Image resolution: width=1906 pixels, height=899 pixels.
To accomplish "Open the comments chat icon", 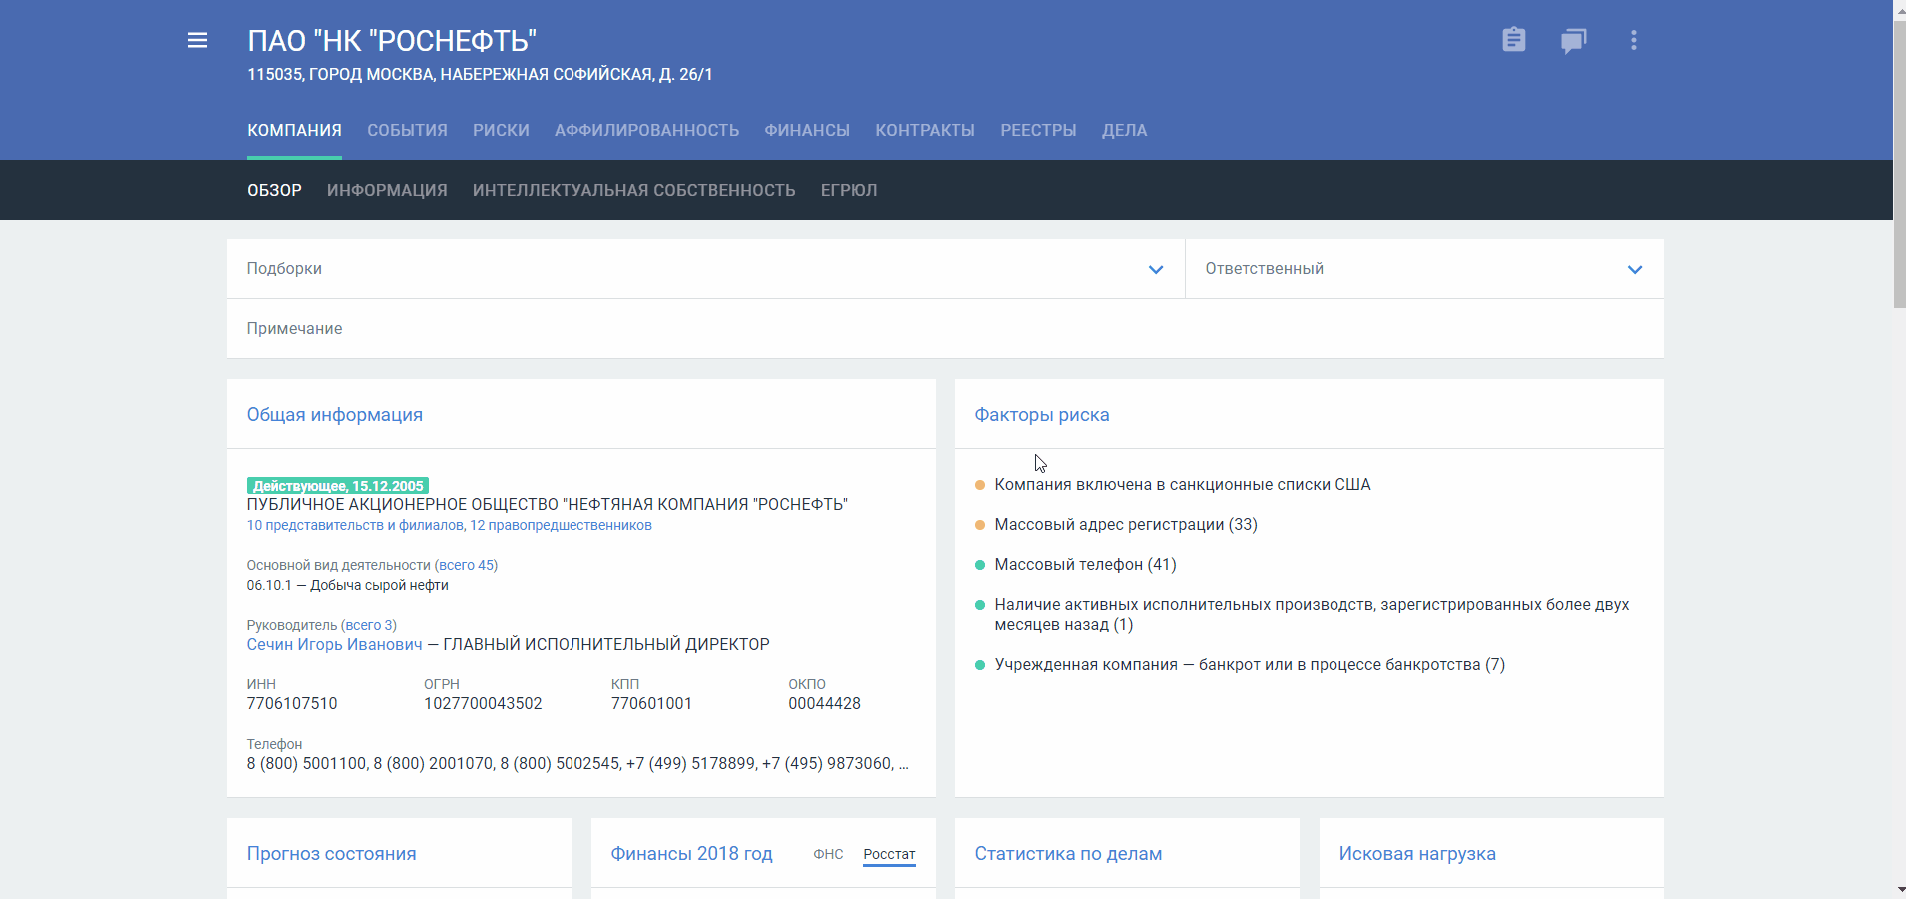I will (1573, 40).
